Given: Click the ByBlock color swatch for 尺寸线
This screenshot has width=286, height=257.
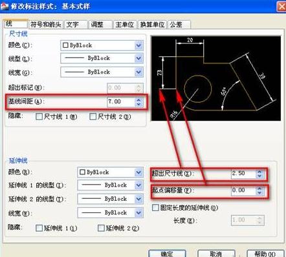Looking at the screenshot, I should (x=65, y=45).
